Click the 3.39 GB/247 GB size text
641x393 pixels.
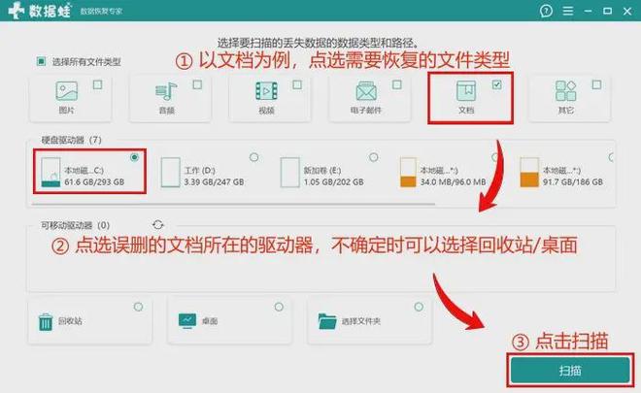[x=214, y=181]
